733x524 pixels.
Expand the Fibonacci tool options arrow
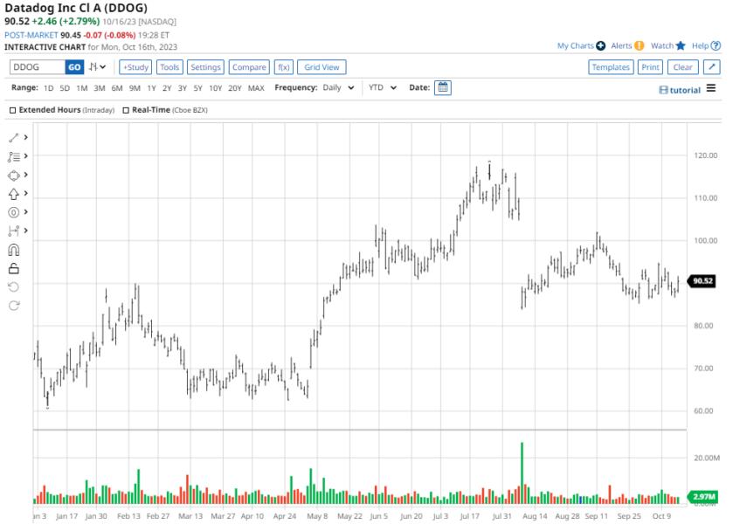[25, 156]
